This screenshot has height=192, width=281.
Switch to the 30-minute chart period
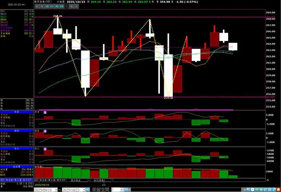(x=57, y=6)
